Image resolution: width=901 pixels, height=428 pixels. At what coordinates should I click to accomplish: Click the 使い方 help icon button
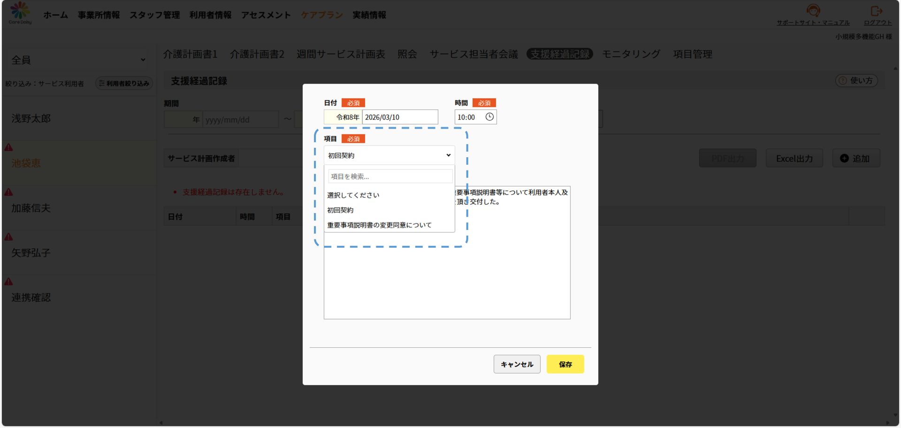[x=856, y=81]
